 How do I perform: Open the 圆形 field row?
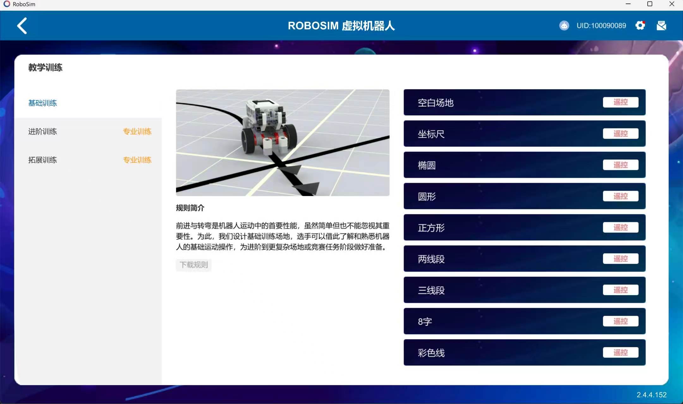pyautogui.click(x=525, y=196)
